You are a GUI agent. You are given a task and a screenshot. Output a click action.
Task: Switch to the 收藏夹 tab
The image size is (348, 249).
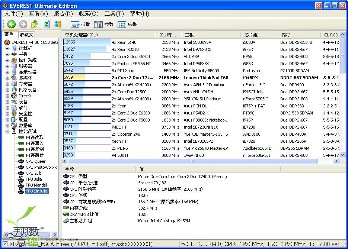26,35
